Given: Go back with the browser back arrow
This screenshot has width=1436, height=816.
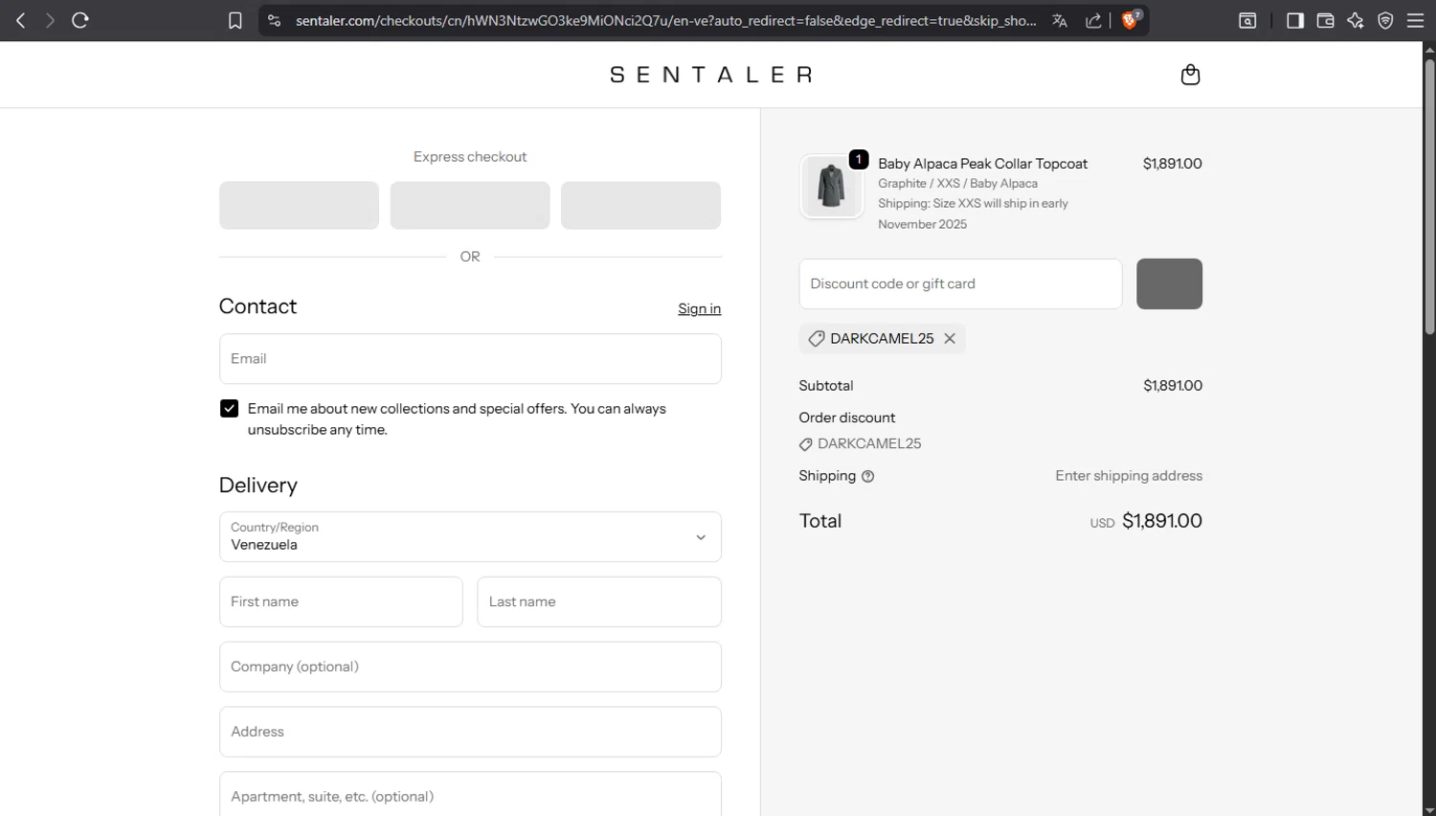Looking at the screenshot, I should (20, 20).
